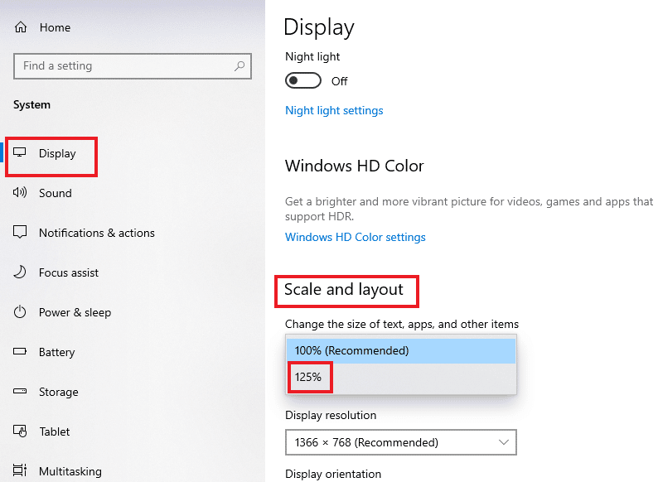Go to Sound settings page

pyautogui.click(x=55, y=193)
